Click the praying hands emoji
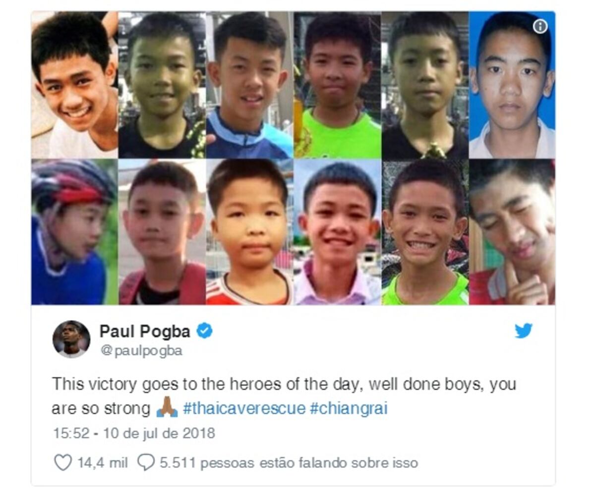595x497 pixels. click(x=167, y=409)
